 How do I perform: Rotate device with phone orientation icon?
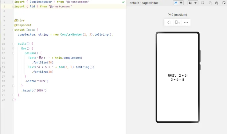click(x=177, y=22)
